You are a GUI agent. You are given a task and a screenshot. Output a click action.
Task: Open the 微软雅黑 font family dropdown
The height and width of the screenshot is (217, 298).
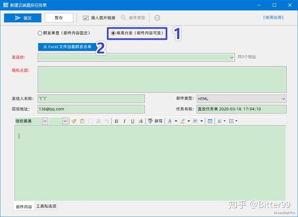click(x=45, y=121)
